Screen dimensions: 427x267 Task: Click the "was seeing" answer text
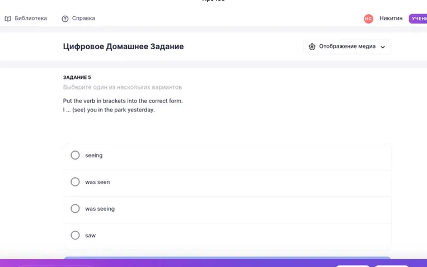click(100, 209)
